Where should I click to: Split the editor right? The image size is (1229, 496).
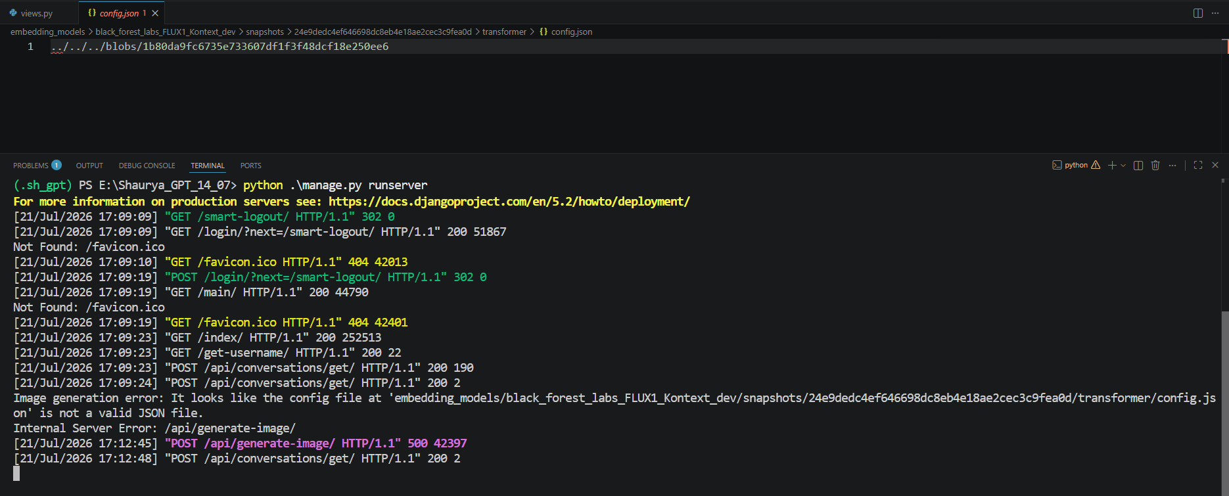(x=1198, y=13)
